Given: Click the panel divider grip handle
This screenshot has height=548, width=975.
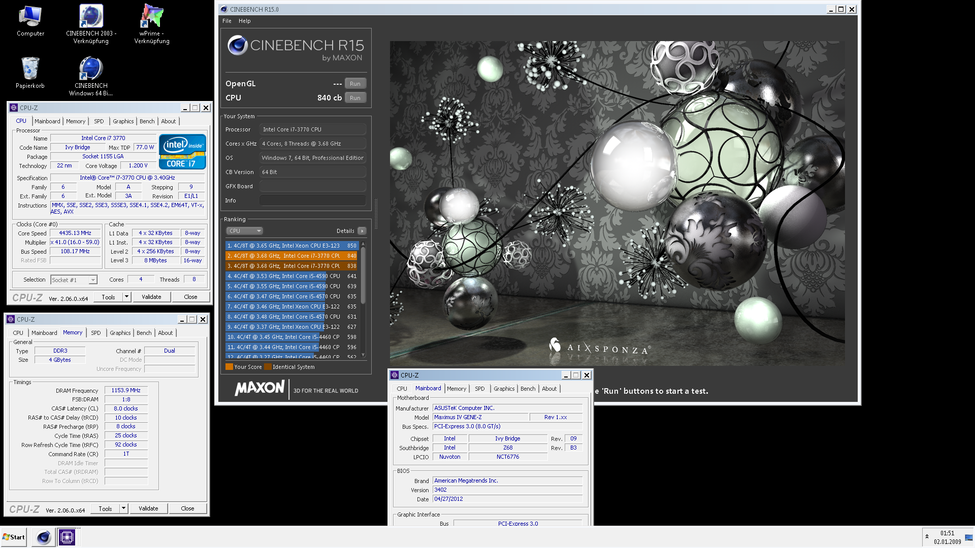Looking at the screenshot, I should (x=376, y=214).
